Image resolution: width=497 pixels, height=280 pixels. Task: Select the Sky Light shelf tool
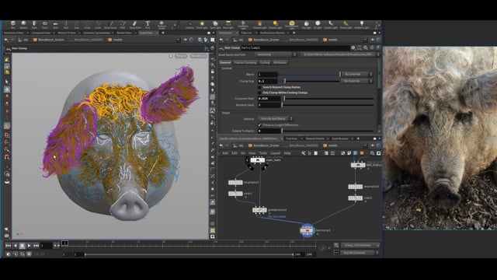(306, 25)
